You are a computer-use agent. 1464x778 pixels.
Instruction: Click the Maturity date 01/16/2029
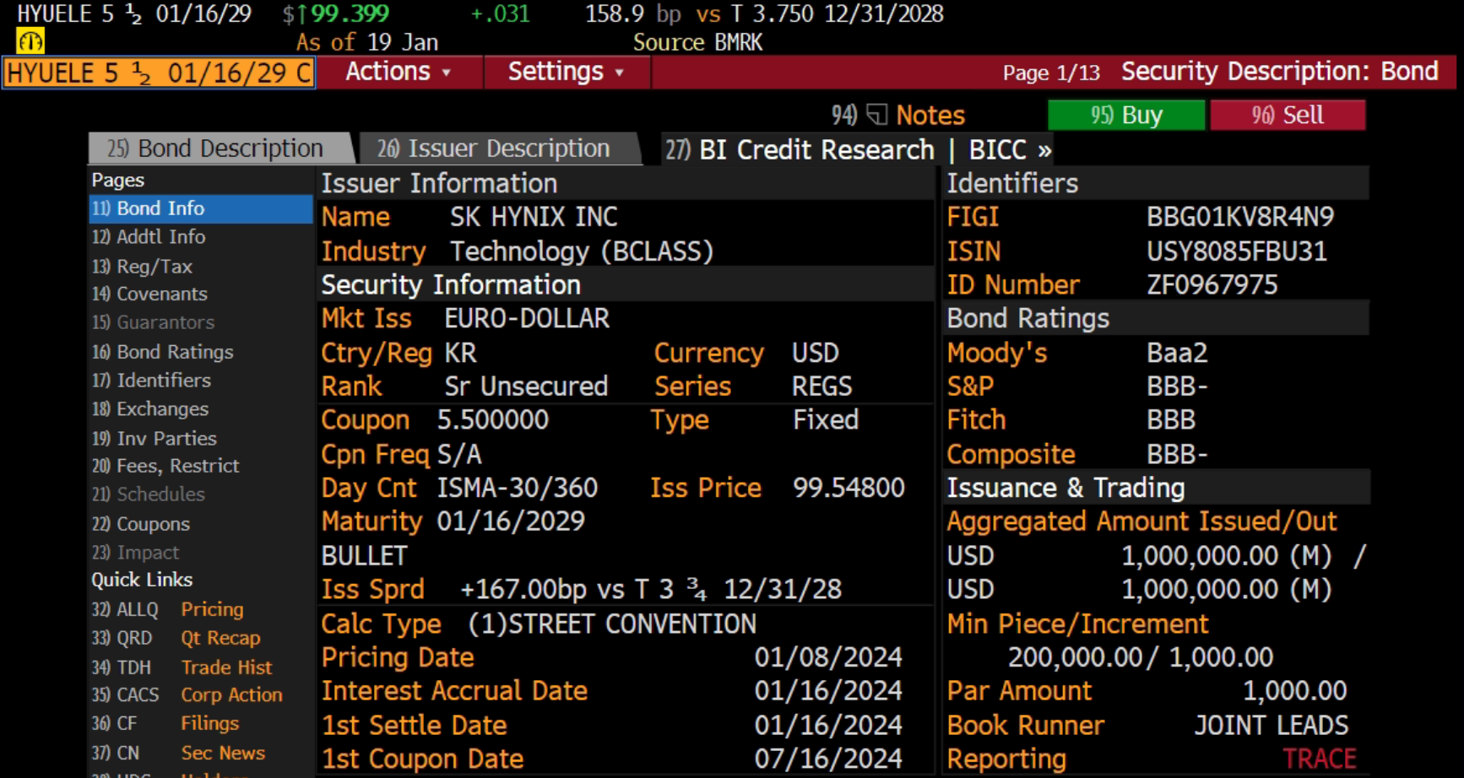pos(511,521)
